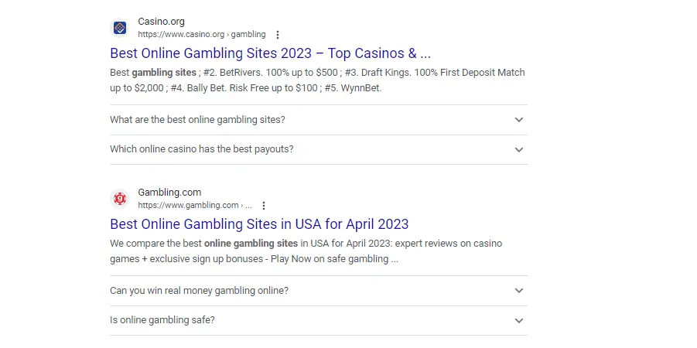Screen dimensions: 697x348
Task: Click the Gambling.com site name
Action: pyautogui.click(x=169, y=193)
